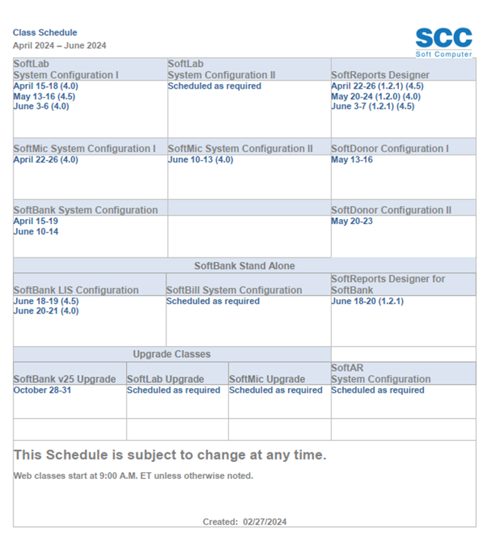Click the "Upgrade Classes" section heading
This screenshot has height=550, width=487.
171,354
